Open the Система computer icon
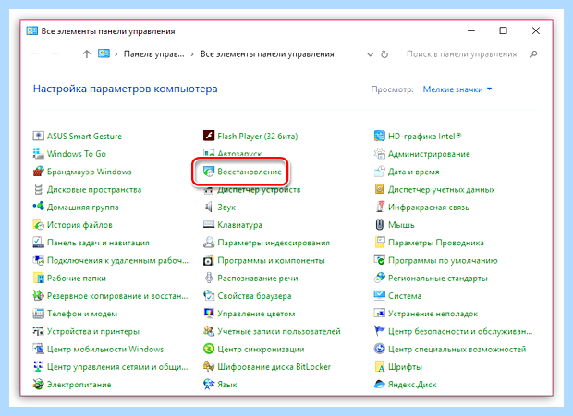Screen dimensions: 573x416 click(x=380, y=296)
